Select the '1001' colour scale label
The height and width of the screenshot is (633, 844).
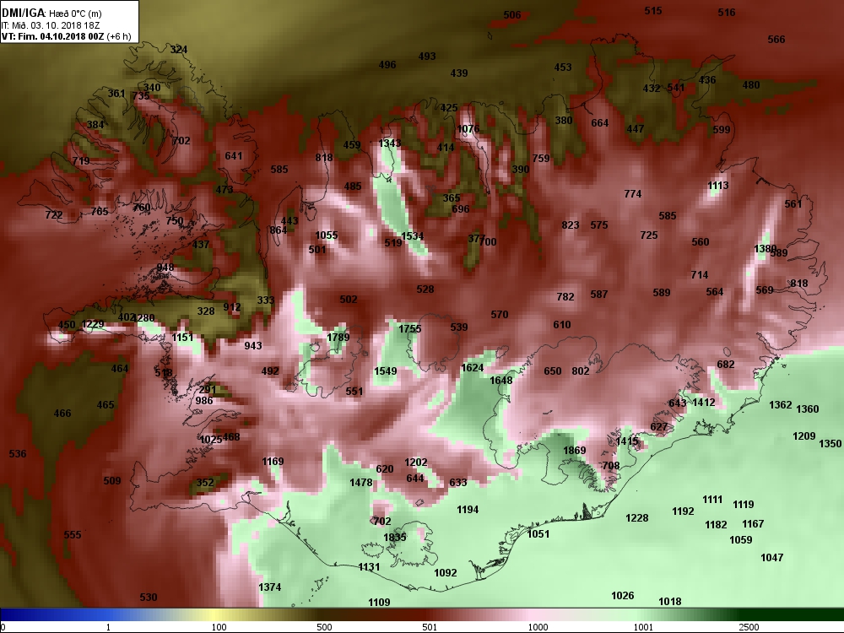click(643, 627)
